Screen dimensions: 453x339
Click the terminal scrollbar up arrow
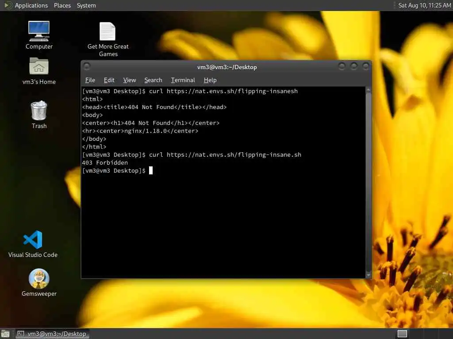click(369, 90)
